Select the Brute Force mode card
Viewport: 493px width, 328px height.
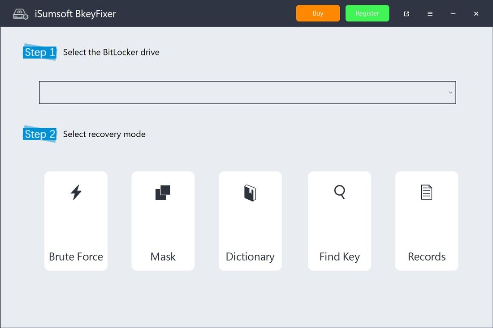click(x=76, y=220)
